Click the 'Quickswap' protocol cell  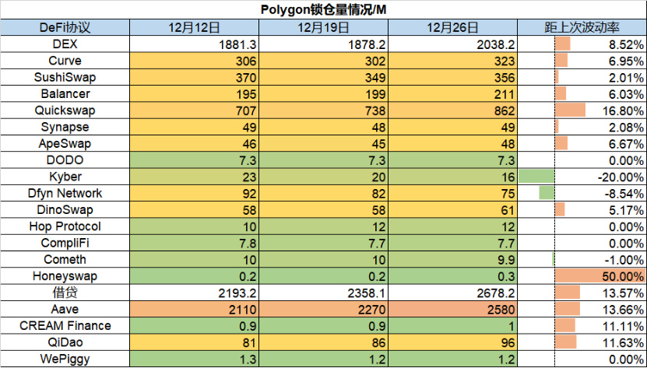pyautogui.click(x=65, y=110)
